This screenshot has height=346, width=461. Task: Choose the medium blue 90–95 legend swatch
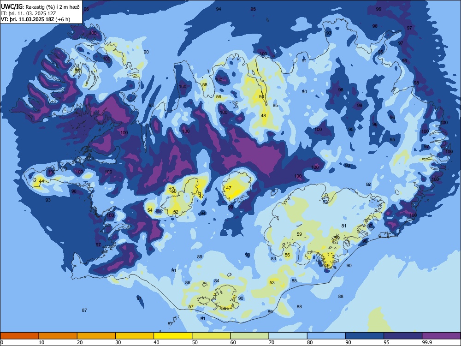365,336
